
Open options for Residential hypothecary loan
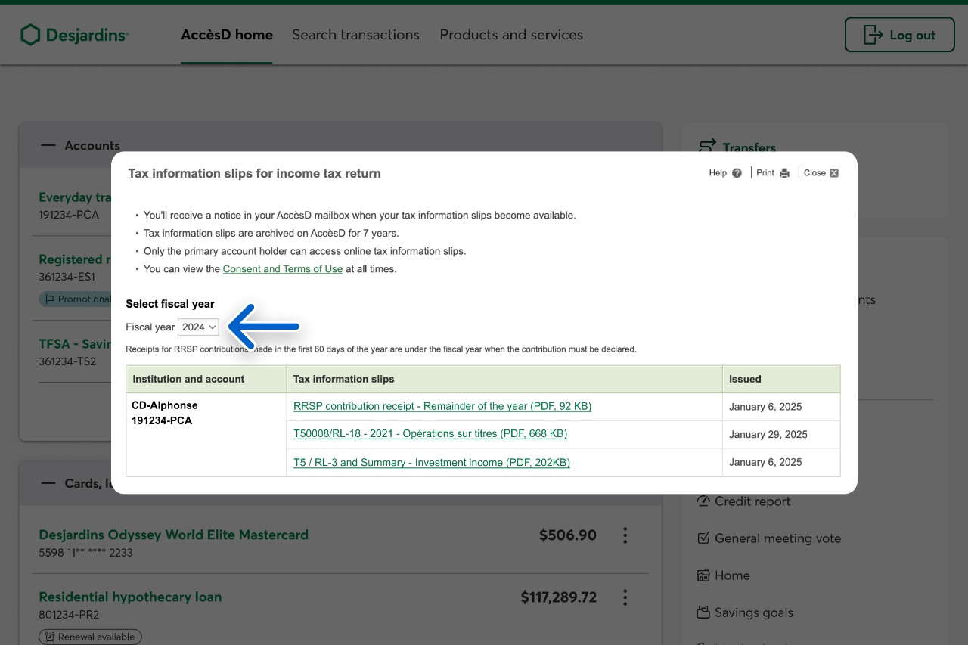click(x=625, y=597)
